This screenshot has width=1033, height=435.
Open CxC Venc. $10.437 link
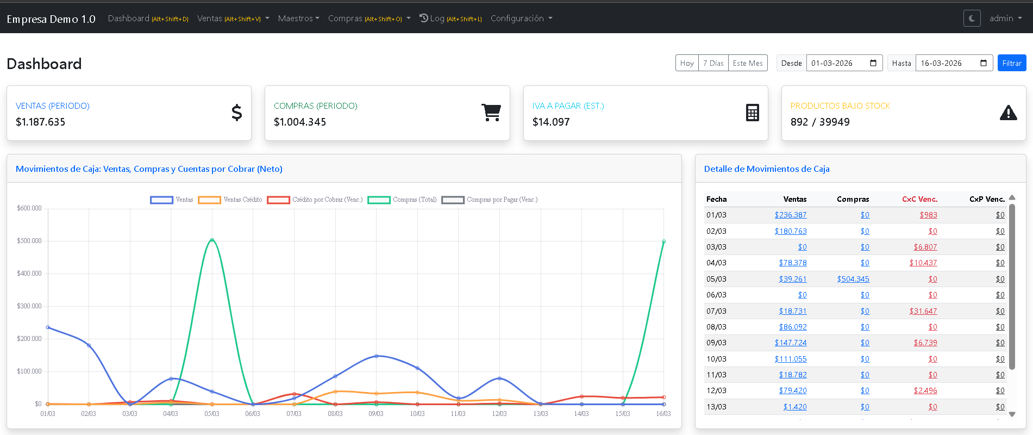923,263
